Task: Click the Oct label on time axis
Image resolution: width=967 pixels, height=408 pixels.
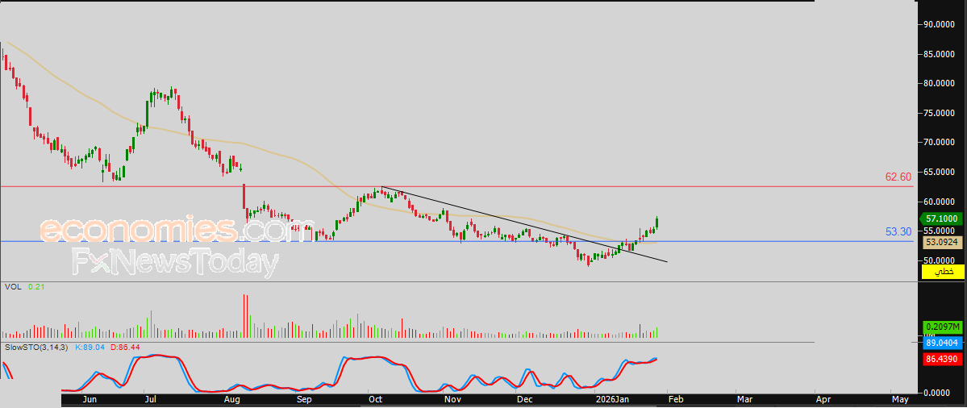Action: click(x=375, y=398)
